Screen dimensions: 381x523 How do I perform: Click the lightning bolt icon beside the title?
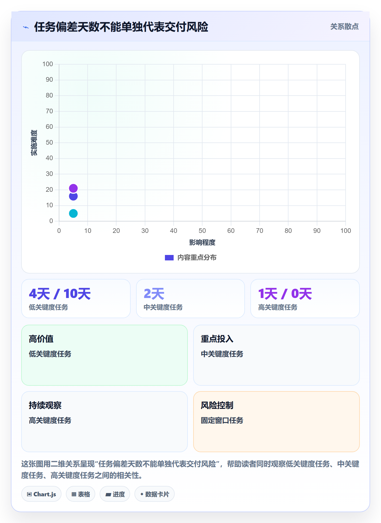26,27
